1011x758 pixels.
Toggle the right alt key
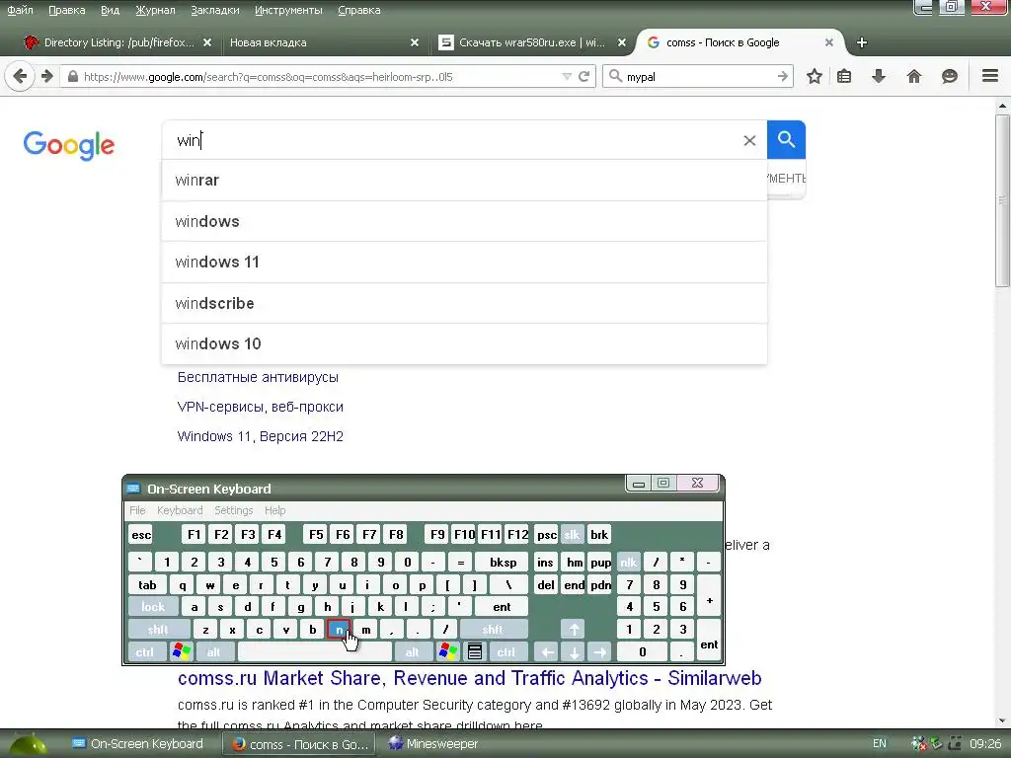point(413,651)
